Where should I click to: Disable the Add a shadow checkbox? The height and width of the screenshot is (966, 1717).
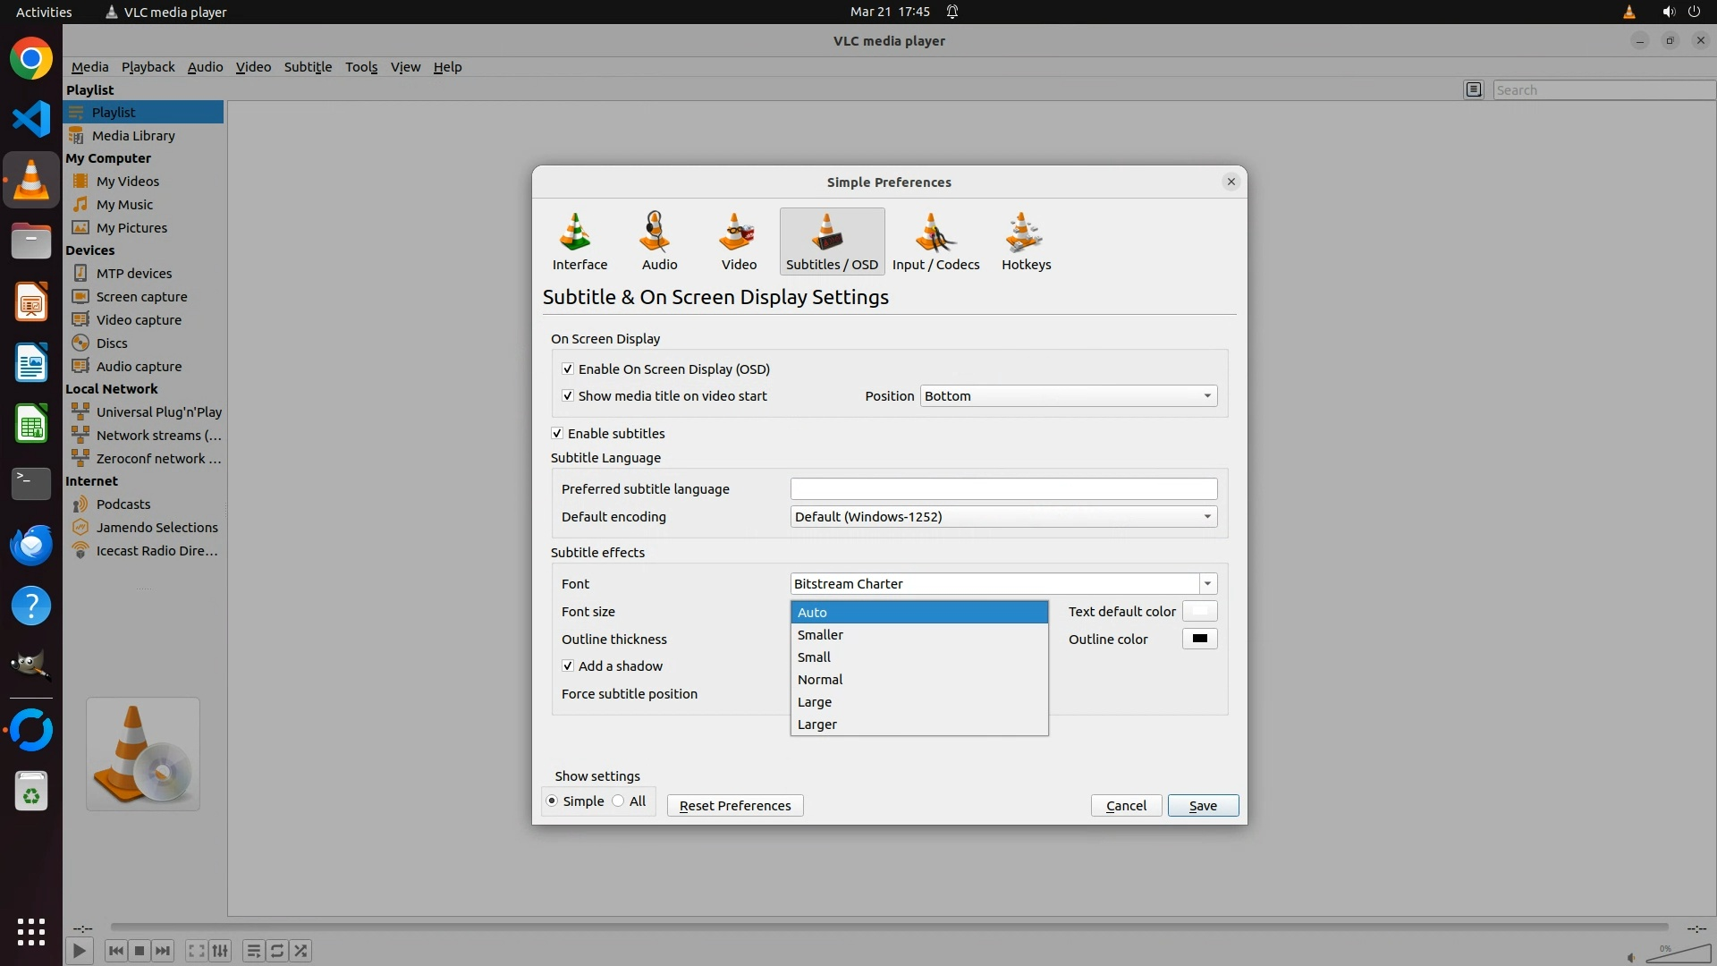(568, 666)
